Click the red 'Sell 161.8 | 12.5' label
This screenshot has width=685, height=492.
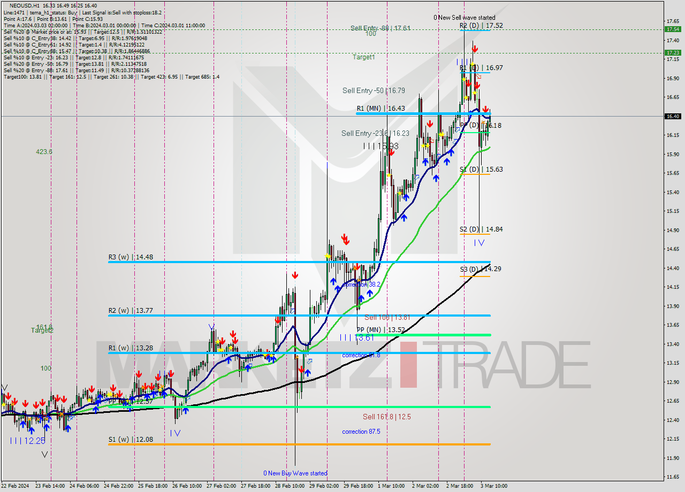tap(387, 417)
